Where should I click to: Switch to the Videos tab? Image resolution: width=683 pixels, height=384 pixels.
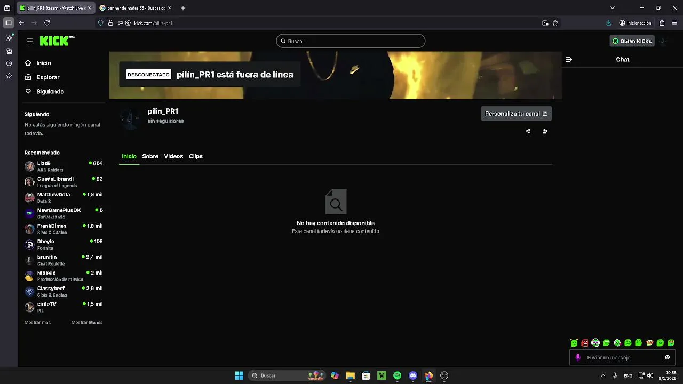(x=173, y=156)
